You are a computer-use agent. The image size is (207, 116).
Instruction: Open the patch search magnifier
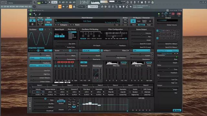click(56, 20)
